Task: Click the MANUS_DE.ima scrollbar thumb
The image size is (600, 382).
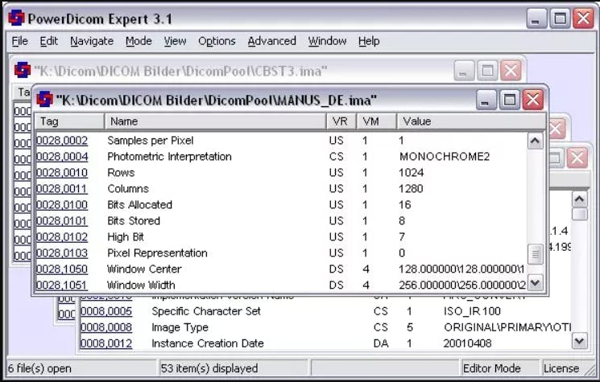Action: coord(535,253)
